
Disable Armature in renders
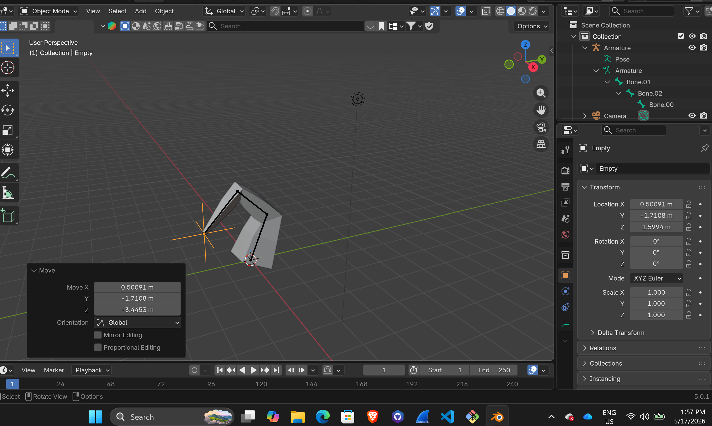703,48
